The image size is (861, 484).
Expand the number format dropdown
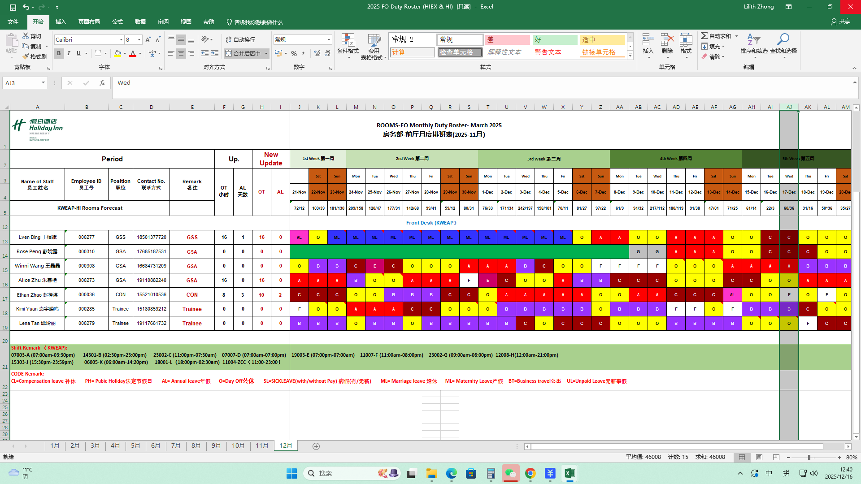point(329,40)
